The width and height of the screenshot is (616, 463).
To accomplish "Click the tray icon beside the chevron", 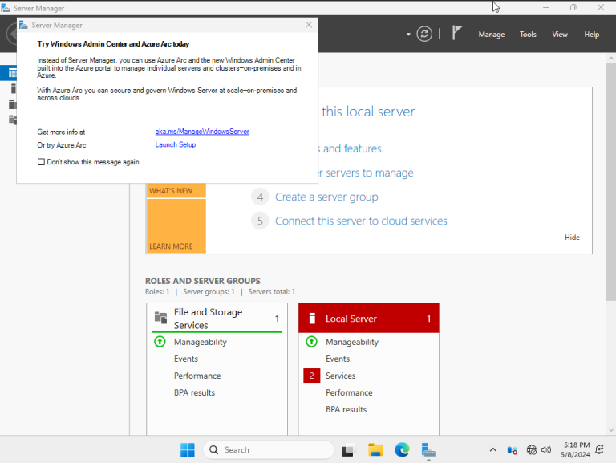I will tap(512, 450).
